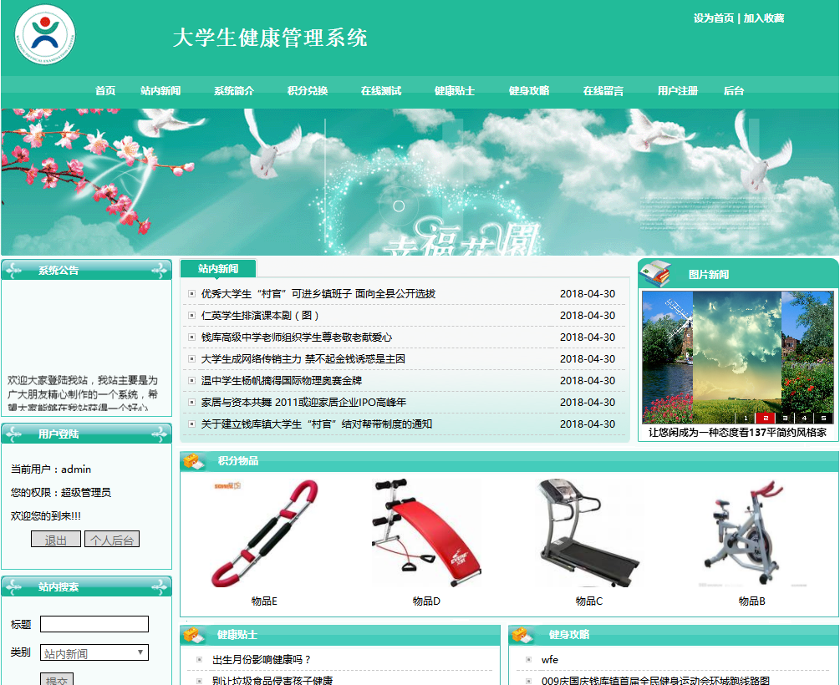Screen dimensions: 840x685
Task: Focus the 标题 search input field
Action: 94,624
